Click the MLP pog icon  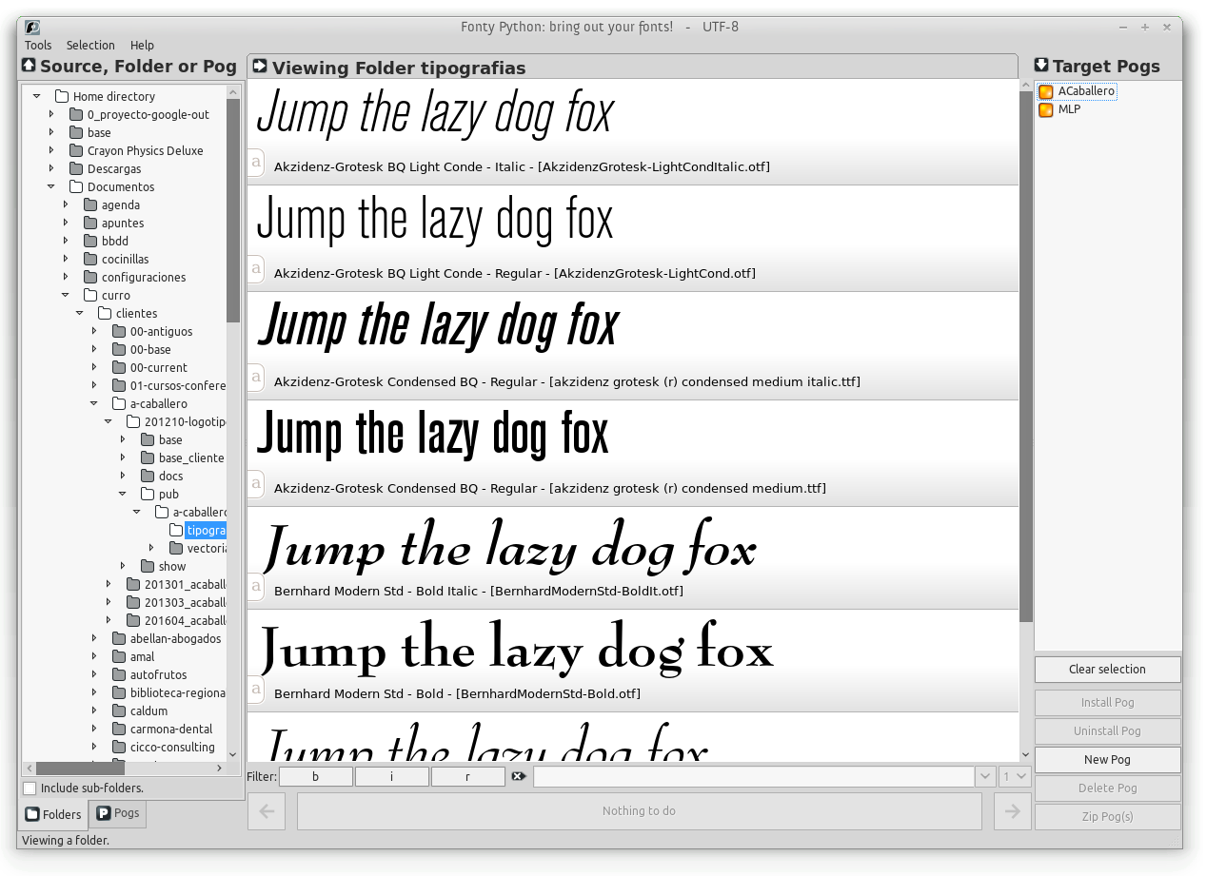tap(1045, 109)
